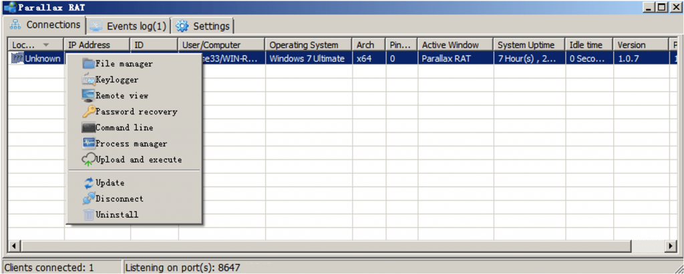Click the horizontal scrollbar left arrow
Screen dimensions: 684x274
(x=13, y=246)
